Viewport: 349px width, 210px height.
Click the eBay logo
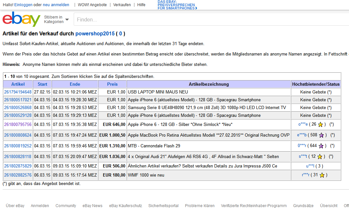21,19
